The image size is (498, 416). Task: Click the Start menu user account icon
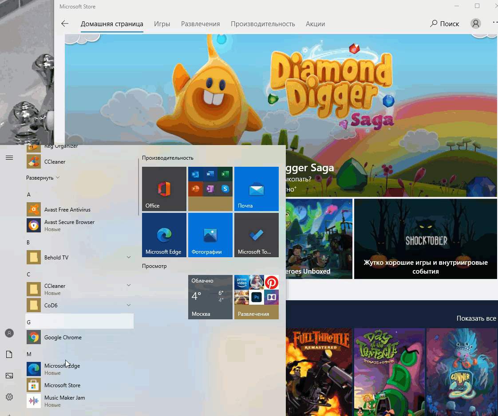[9, 333]
